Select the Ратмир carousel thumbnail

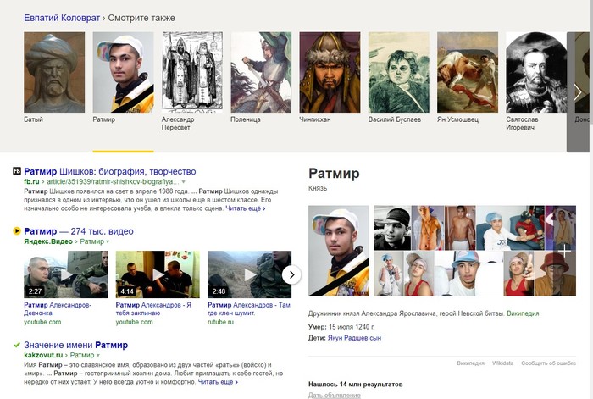(124, 72)
